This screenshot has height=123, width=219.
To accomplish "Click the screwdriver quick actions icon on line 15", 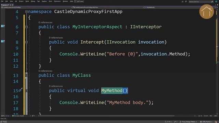I will 21,90.
